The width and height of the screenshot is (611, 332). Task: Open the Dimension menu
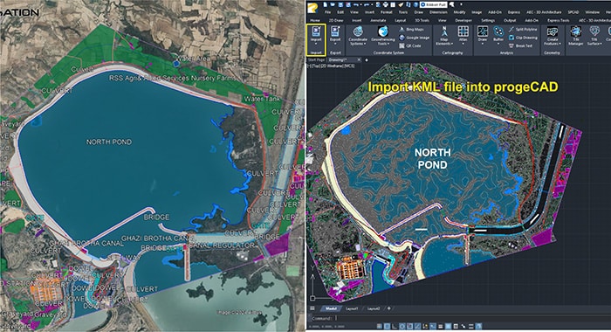tap(438, 12)
